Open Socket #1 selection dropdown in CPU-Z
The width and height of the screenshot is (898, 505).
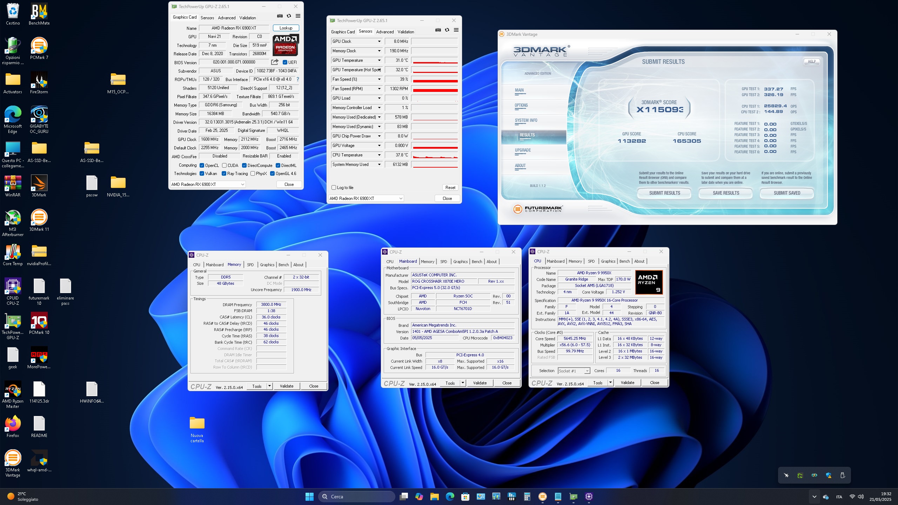coord(574,371)
